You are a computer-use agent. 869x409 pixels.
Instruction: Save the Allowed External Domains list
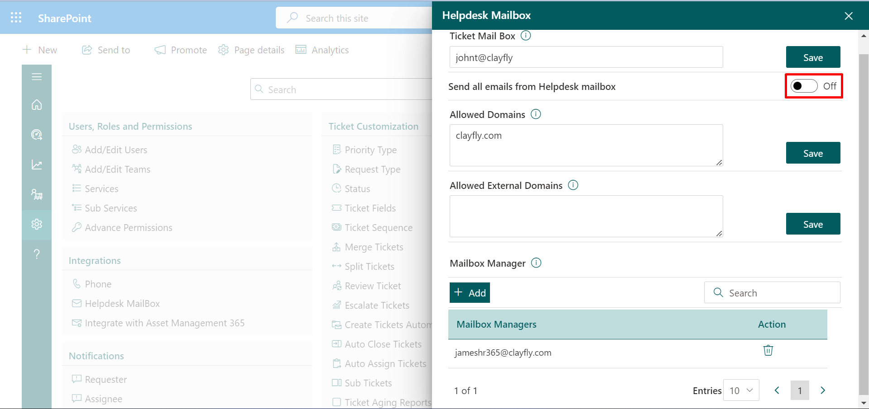[x=813, y=224]
